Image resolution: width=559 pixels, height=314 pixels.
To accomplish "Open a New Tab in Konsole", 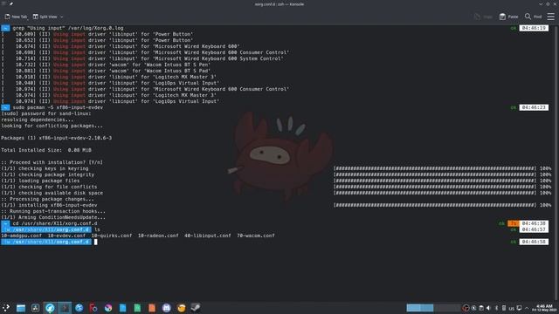I will [x=16, y=17].
